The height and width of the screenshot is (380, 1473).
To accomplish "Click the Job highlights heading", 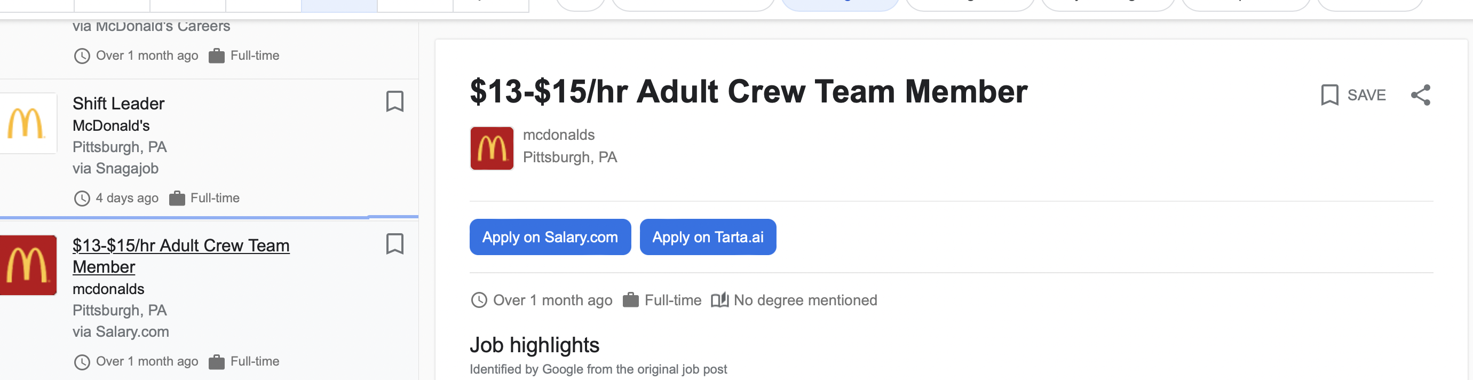I will (x=534, y=345).
